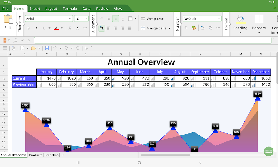Open the Insert ribbon tab

pos(35,9)
